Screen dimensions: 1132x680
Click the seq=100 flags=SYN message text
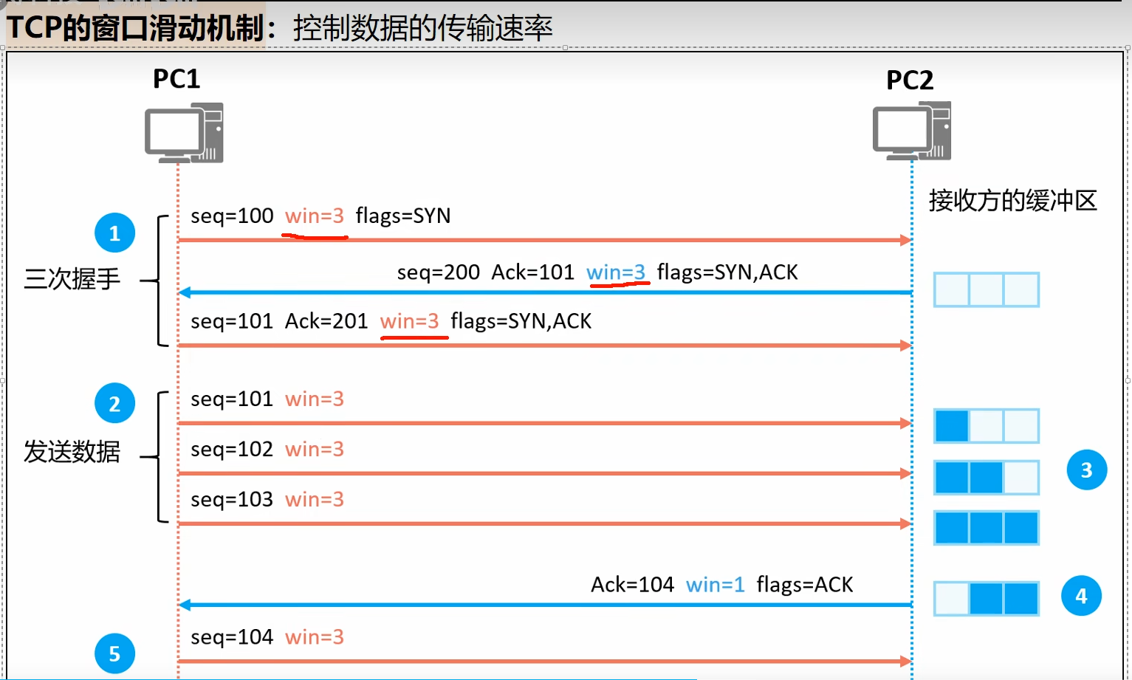[320, 216]
